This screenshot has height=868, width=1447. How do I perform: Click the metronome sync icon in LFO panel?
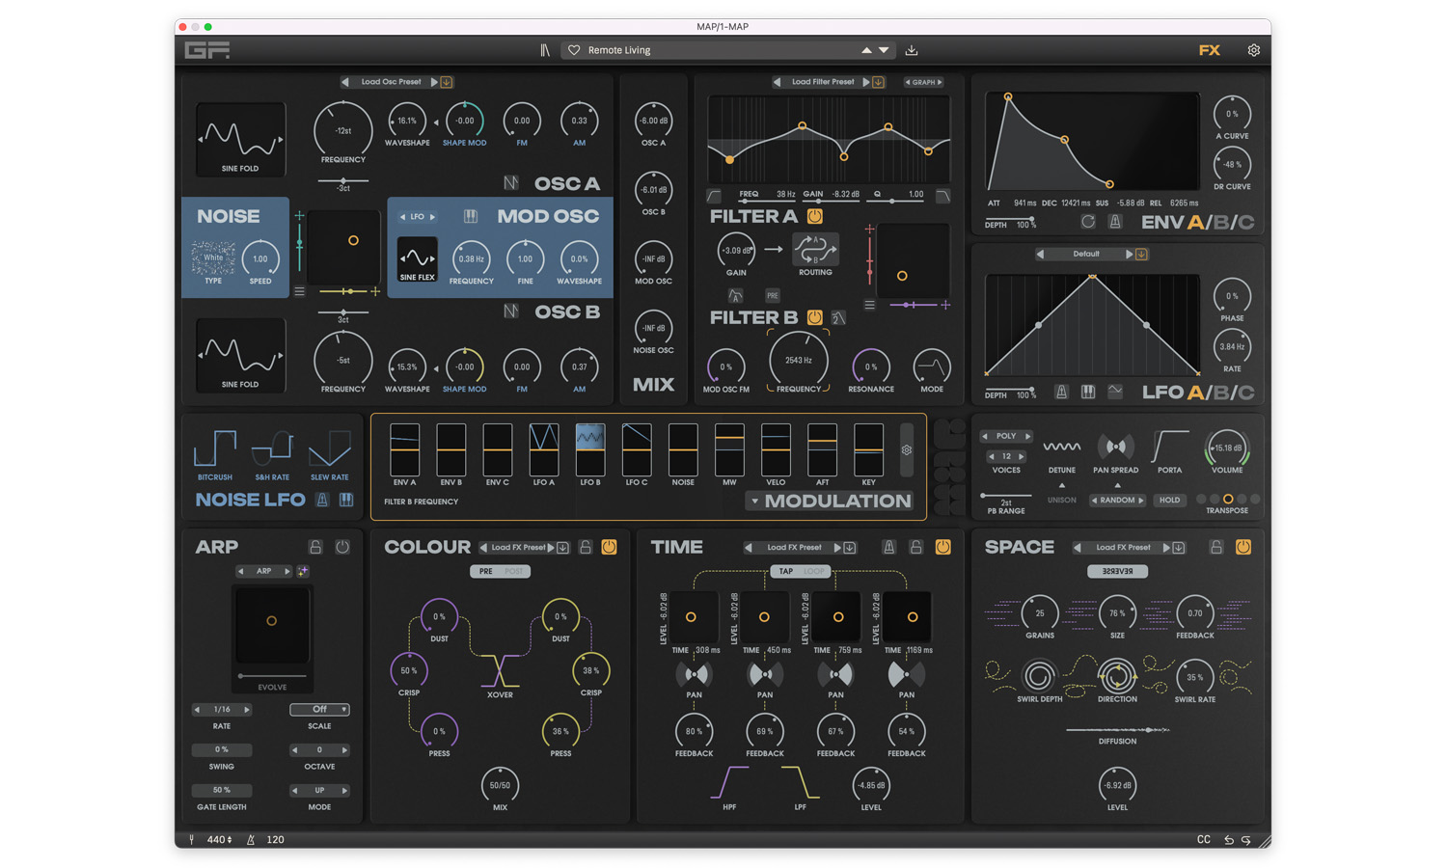point(1061,392)
